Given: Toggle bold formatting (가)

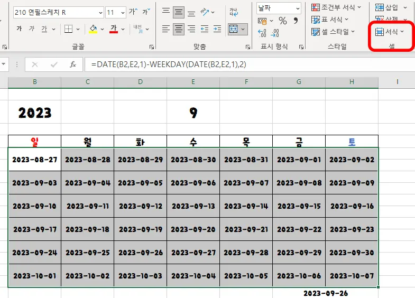Looking at the screenshot, I should coord(19,29).
